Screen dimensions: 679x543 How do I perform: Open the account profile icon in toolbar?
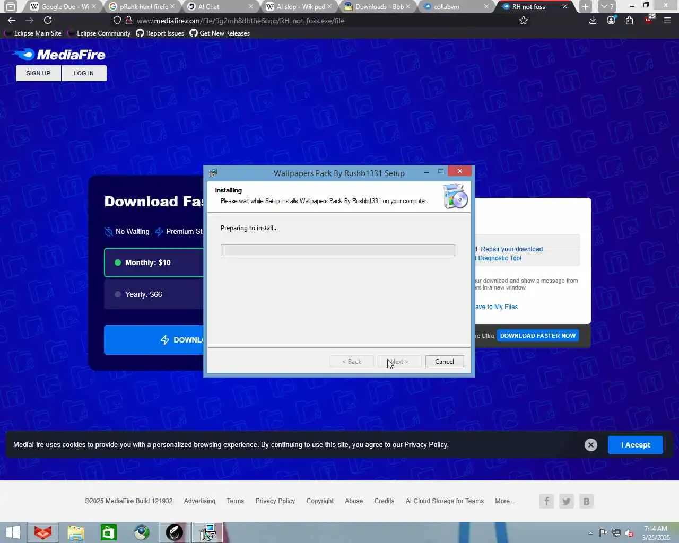[611, 20]
